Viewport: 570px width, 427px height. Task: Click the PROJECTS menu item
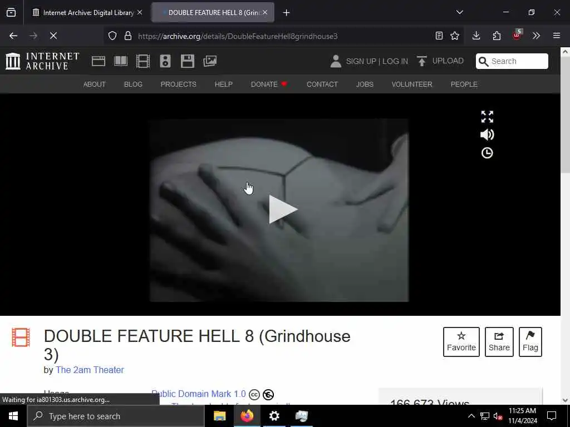(x=179, y=85)
